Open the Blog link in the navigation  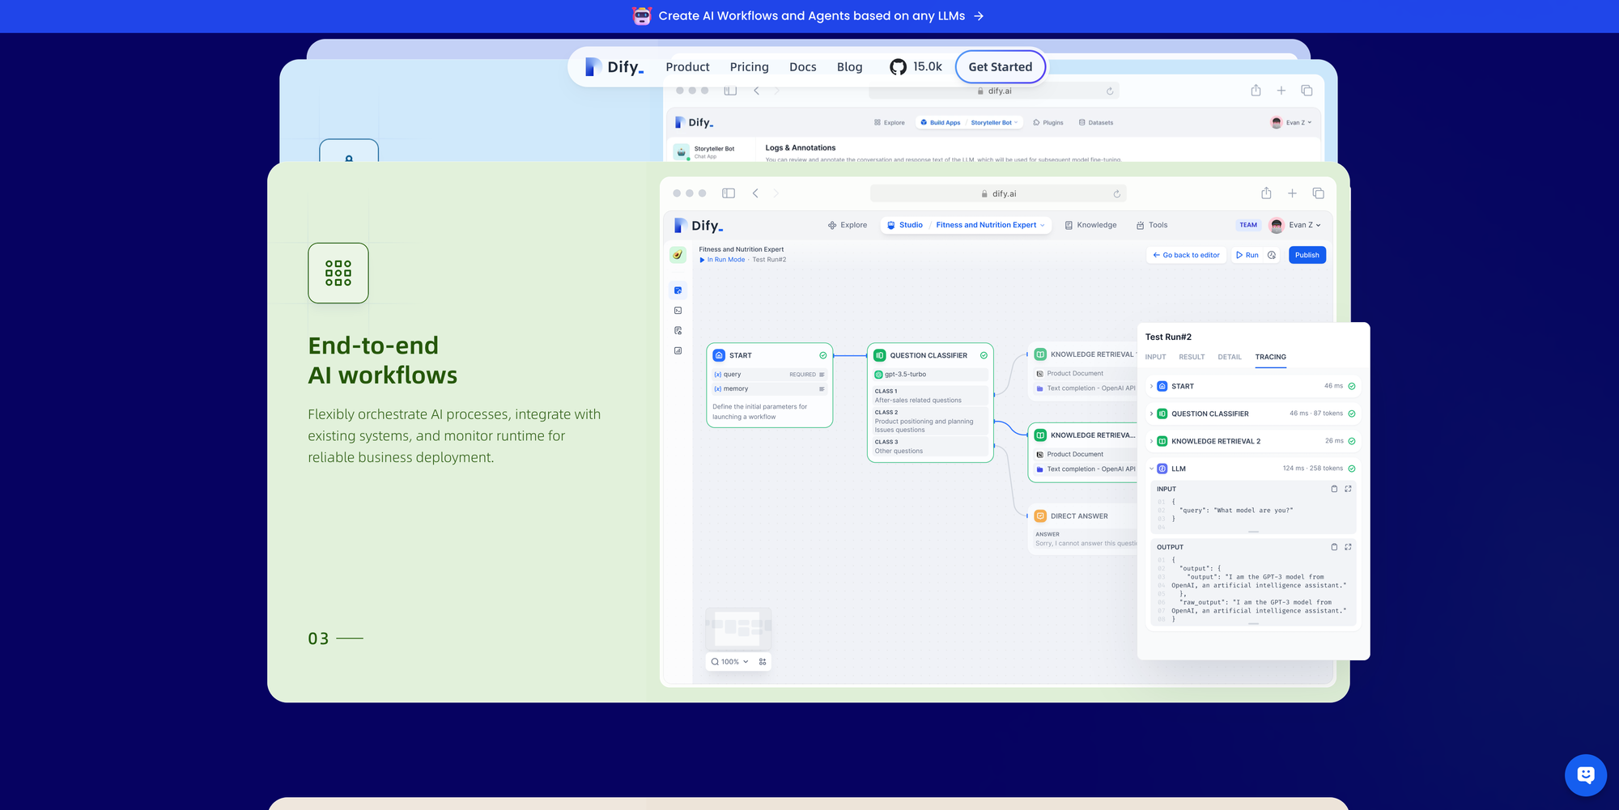click(849, 67)
